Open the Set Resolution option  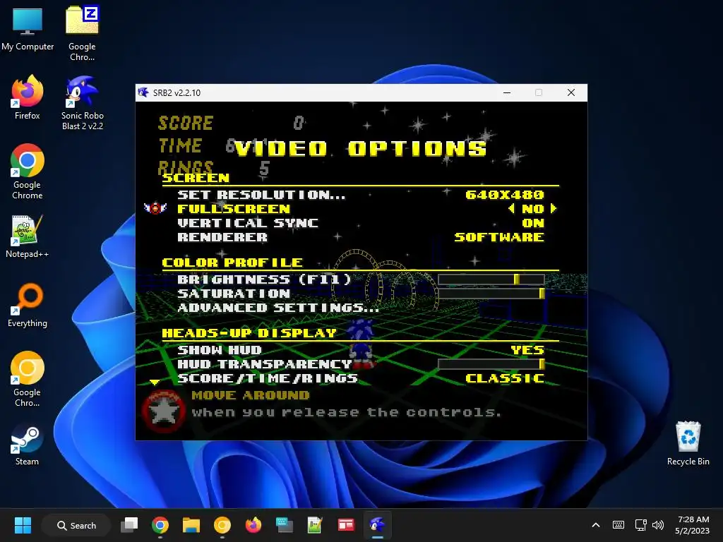[x=261, y=195]
